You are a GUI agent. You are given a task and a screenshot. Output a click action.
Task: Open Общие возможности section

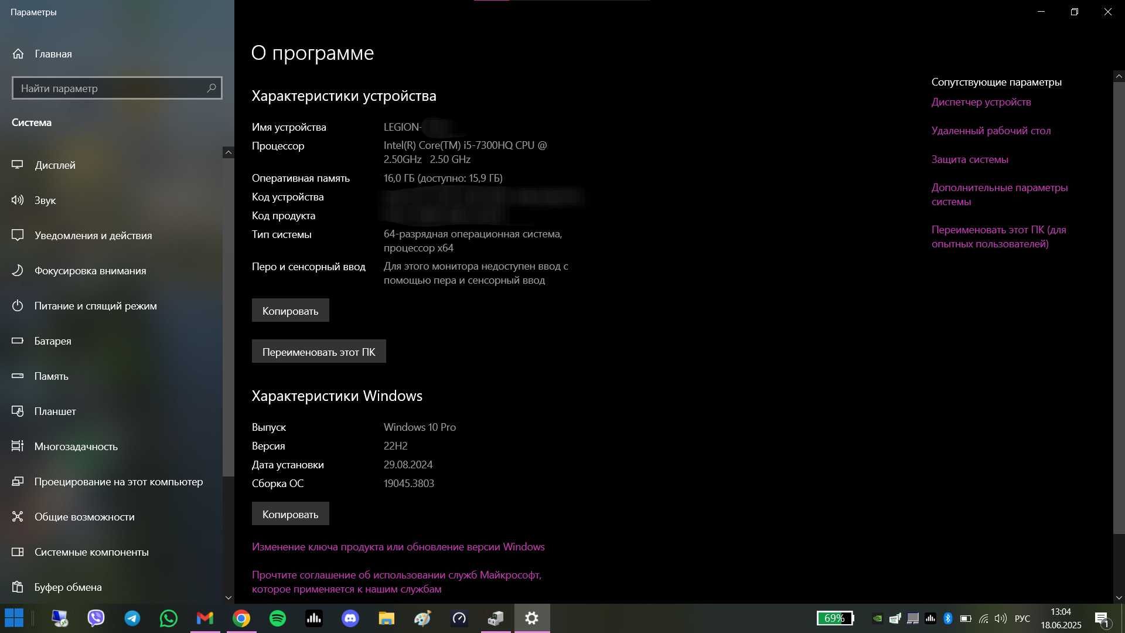point(111,517)
